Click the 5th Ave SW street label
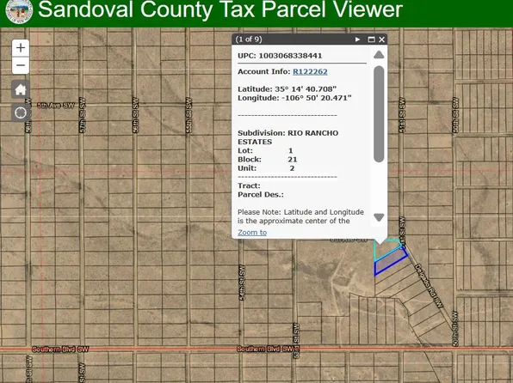 [56, 105]
